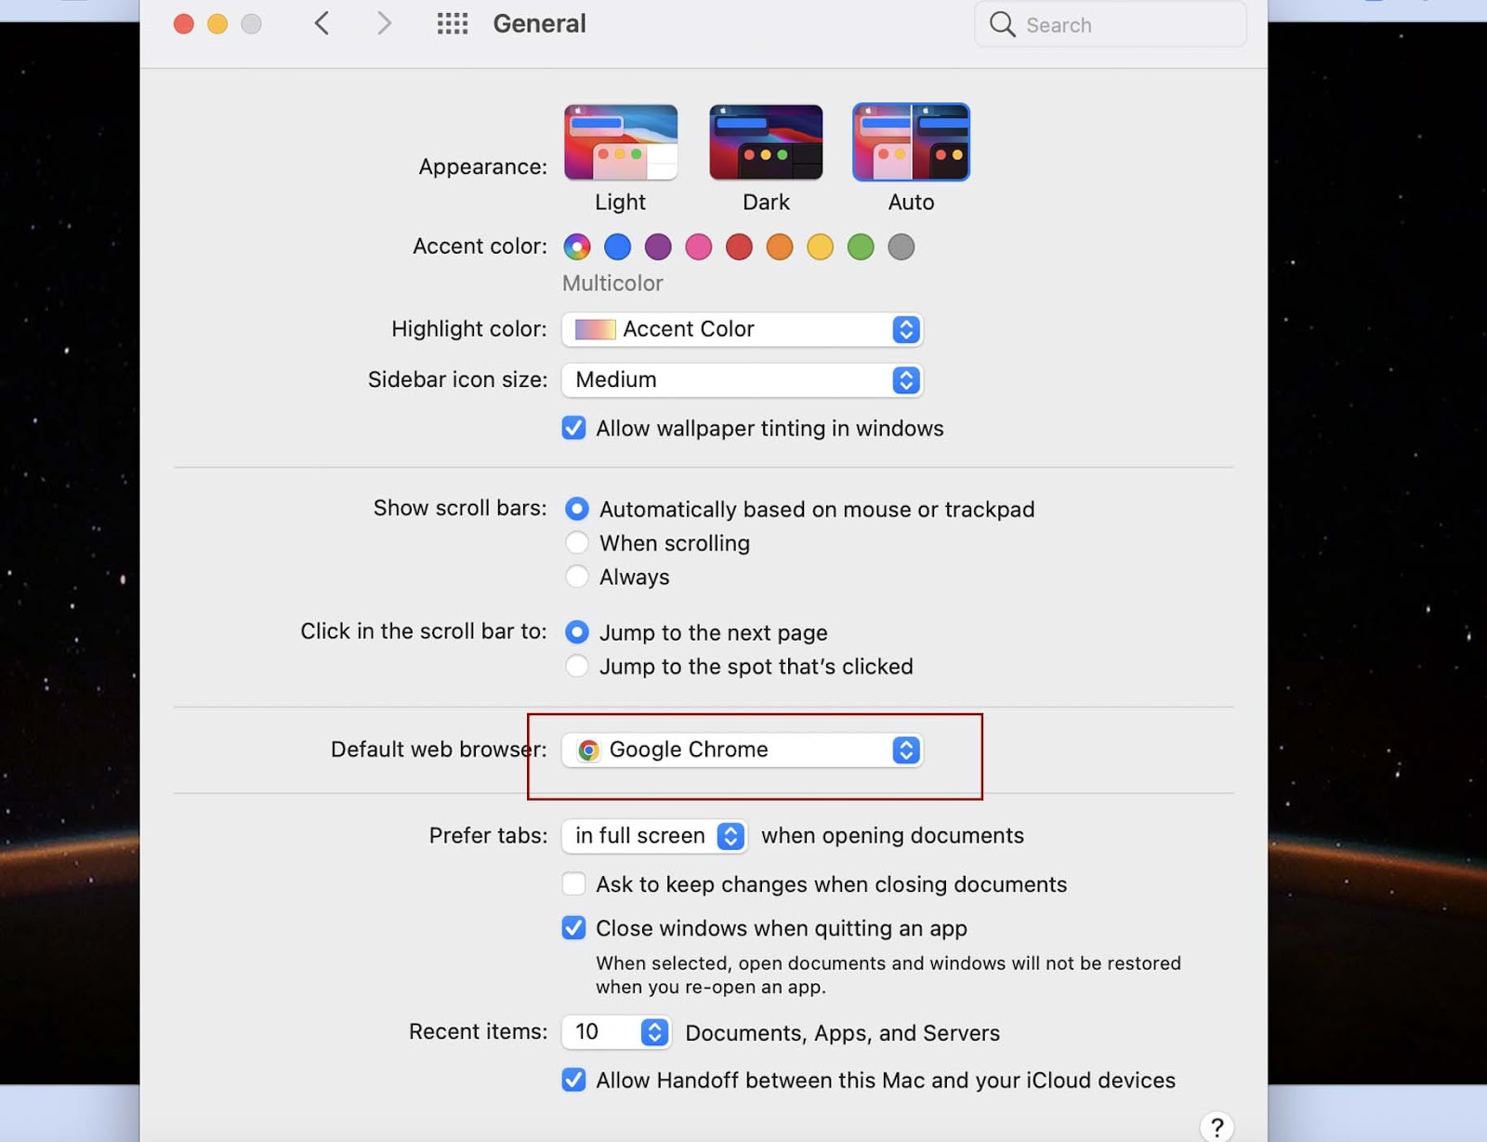Click the General window title
The width and height of the screenshot is (1487, 1142).
539,23
